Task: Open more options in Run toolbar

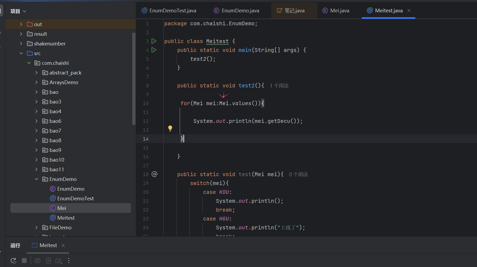Action: point(69,261)
